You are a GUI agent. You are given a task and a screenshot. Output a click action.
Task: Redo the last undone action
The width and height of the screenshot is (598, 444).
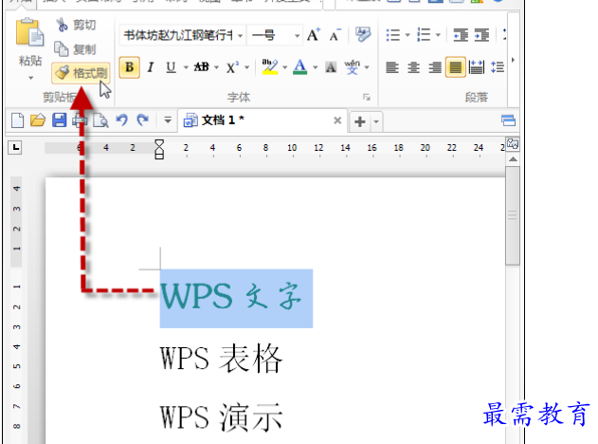143,120
